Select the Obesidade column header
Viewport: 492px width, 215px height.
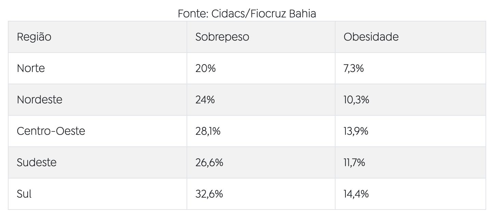coord(371,37)
